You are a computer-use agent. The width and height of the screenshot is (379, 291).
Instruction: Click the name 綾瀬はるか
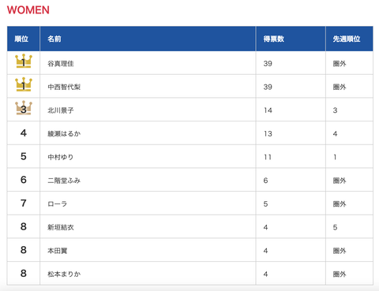click(64, 134)
